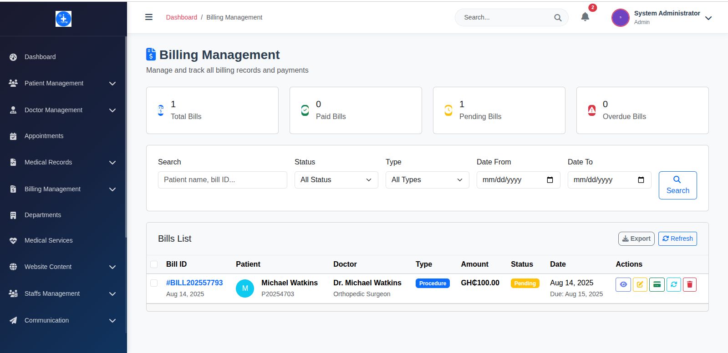
Task: Click the hamburger menu toggle icon
Action: pos(148,17)
